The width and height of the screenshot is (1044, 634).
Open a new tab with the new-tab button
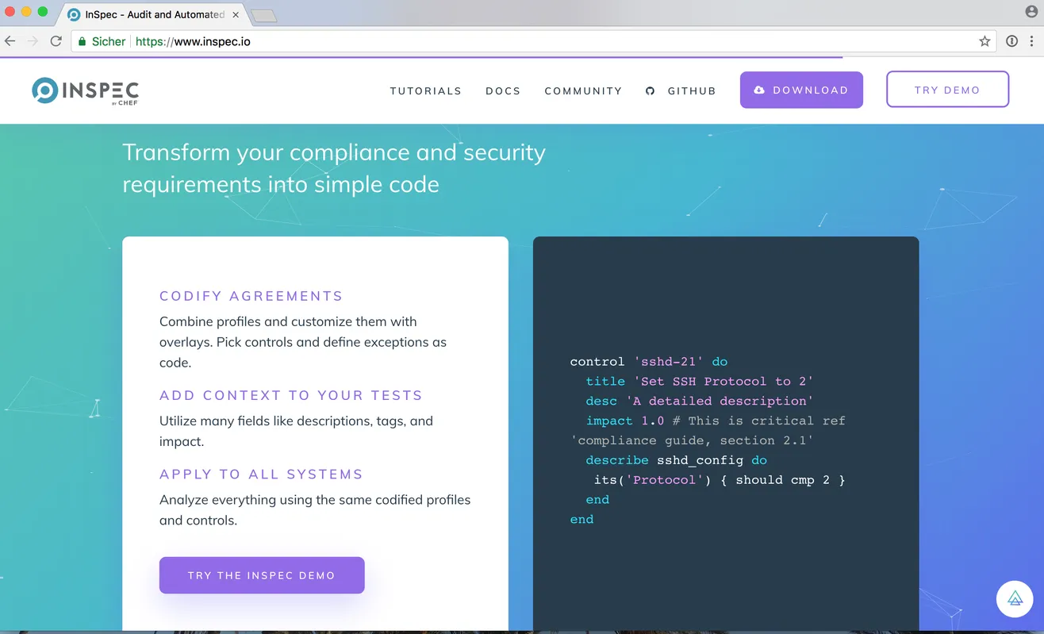(263, 16)
